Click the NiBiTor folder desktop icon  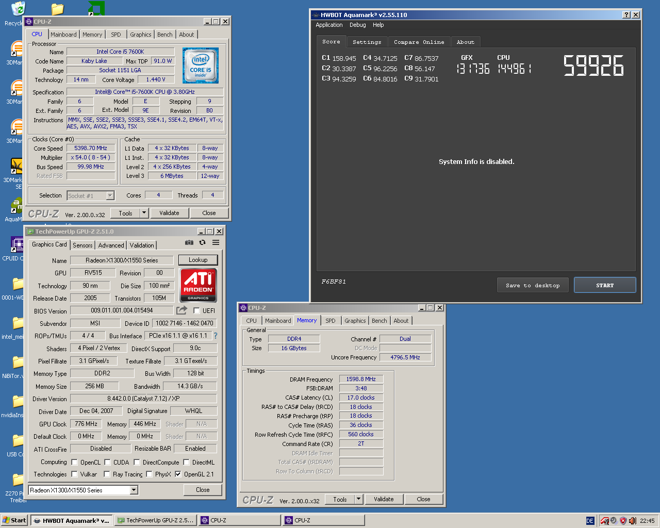[x=18, y=362]
